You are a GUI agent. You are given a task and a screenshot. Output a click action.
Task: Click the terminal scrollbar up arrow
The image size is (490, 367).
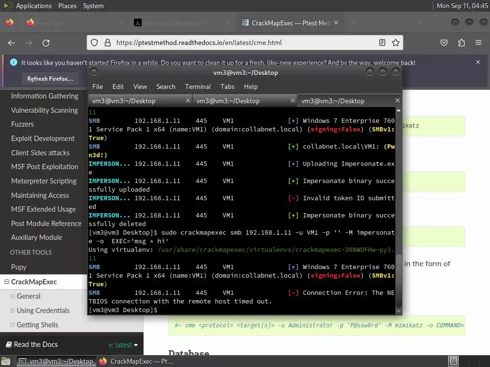click(399, 110)
